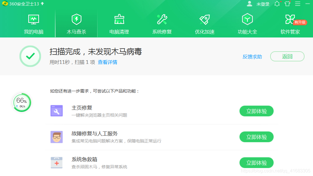Viewport: 313px width, 176px height.
Task: Click 立即体验 for 主页修复
Action: click(x=256, y=111)
